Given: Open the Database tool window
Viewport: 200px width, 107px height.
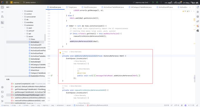Looking at the screenshot, I should [x=198, y=17].
